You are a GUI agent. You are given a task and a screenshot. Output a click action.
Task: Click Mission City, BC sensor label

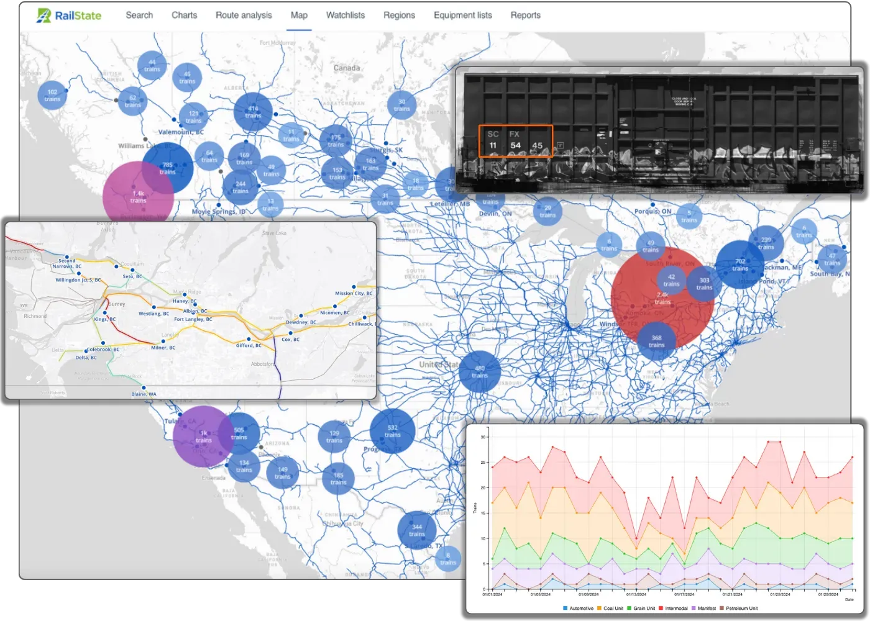[x=354, y=293]
